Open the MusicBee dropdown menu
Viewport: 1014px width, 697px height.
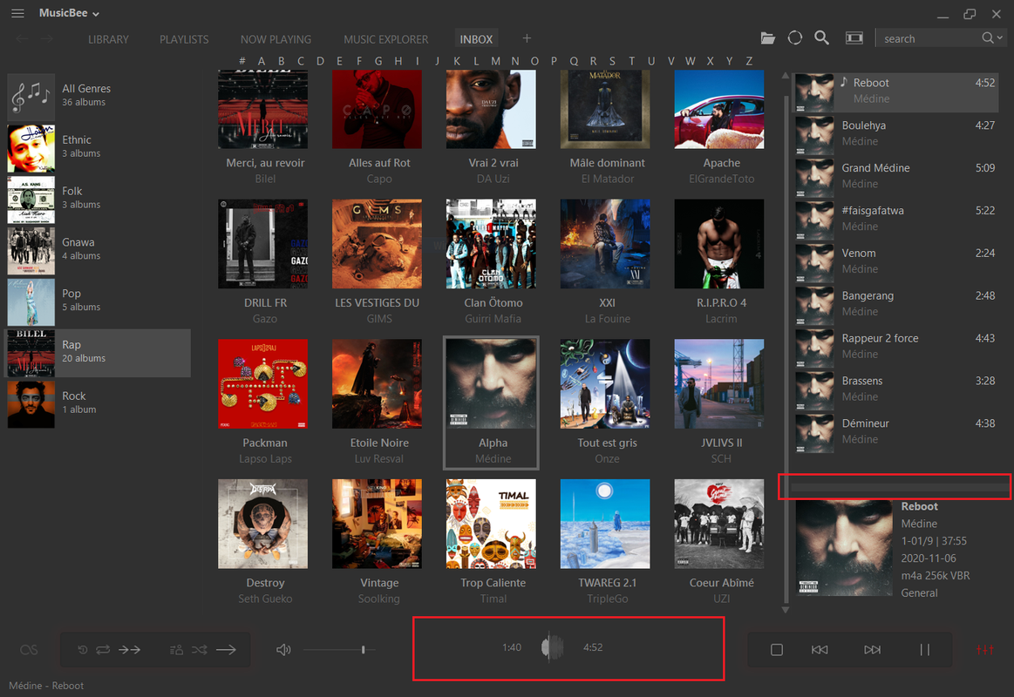[x=69, y=13]
